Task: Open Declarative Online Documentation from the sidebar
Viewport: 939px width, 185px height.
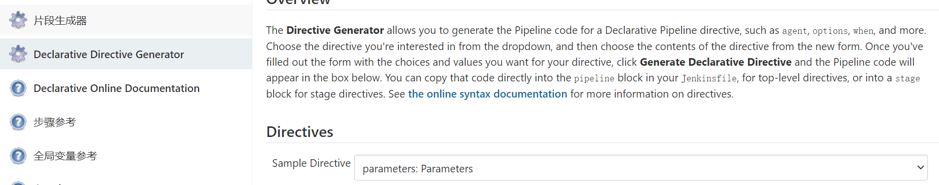Action: 117,88
